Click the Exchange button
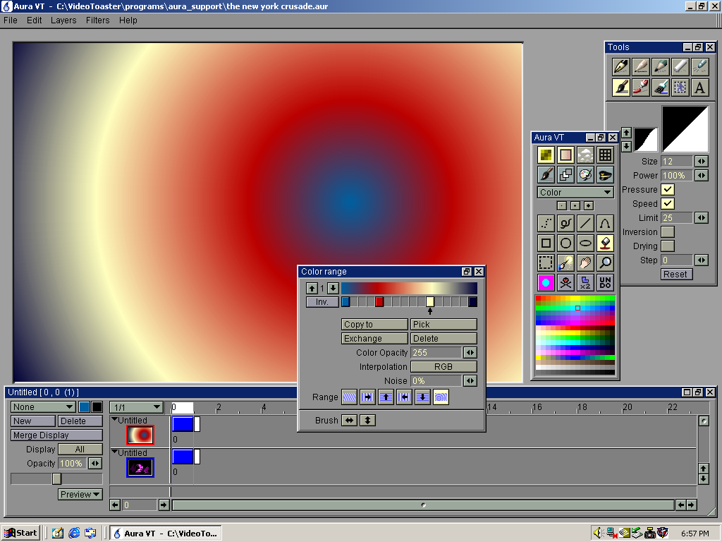 pos(374,338)
